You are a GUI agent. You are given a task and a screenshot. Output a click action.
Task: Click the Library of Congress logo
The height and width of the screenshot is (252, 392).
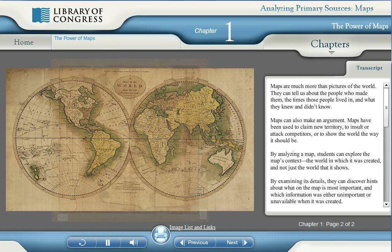coord(67,15)
